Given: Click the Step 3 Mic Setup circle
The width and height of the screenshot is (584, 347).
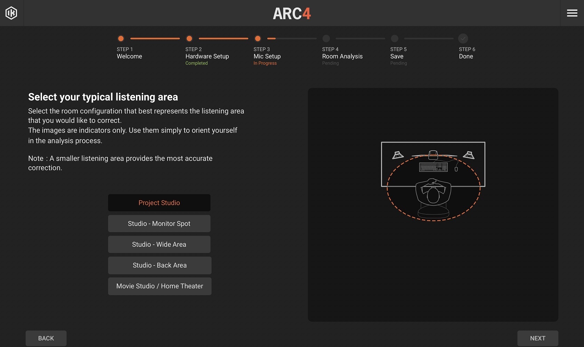Looking at the screenshot, I should (x=258, y=39).
